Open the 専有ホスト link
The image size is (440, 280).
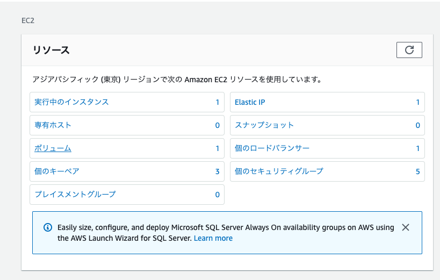click(53, 125)
